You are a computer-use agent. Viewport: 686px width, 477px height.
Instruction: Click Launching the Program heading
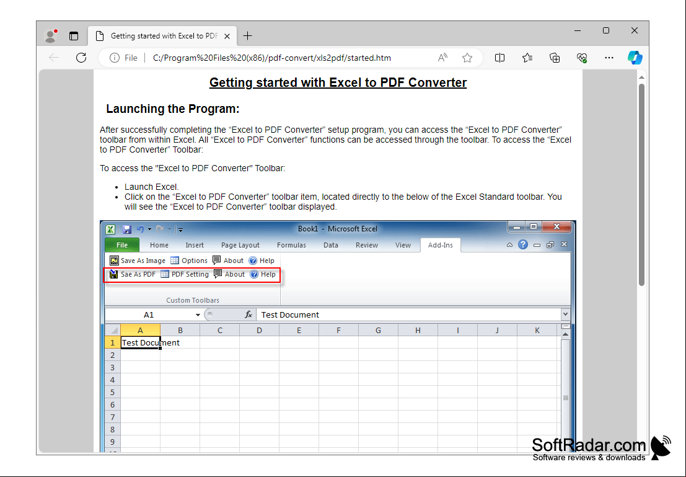point(173,109)
